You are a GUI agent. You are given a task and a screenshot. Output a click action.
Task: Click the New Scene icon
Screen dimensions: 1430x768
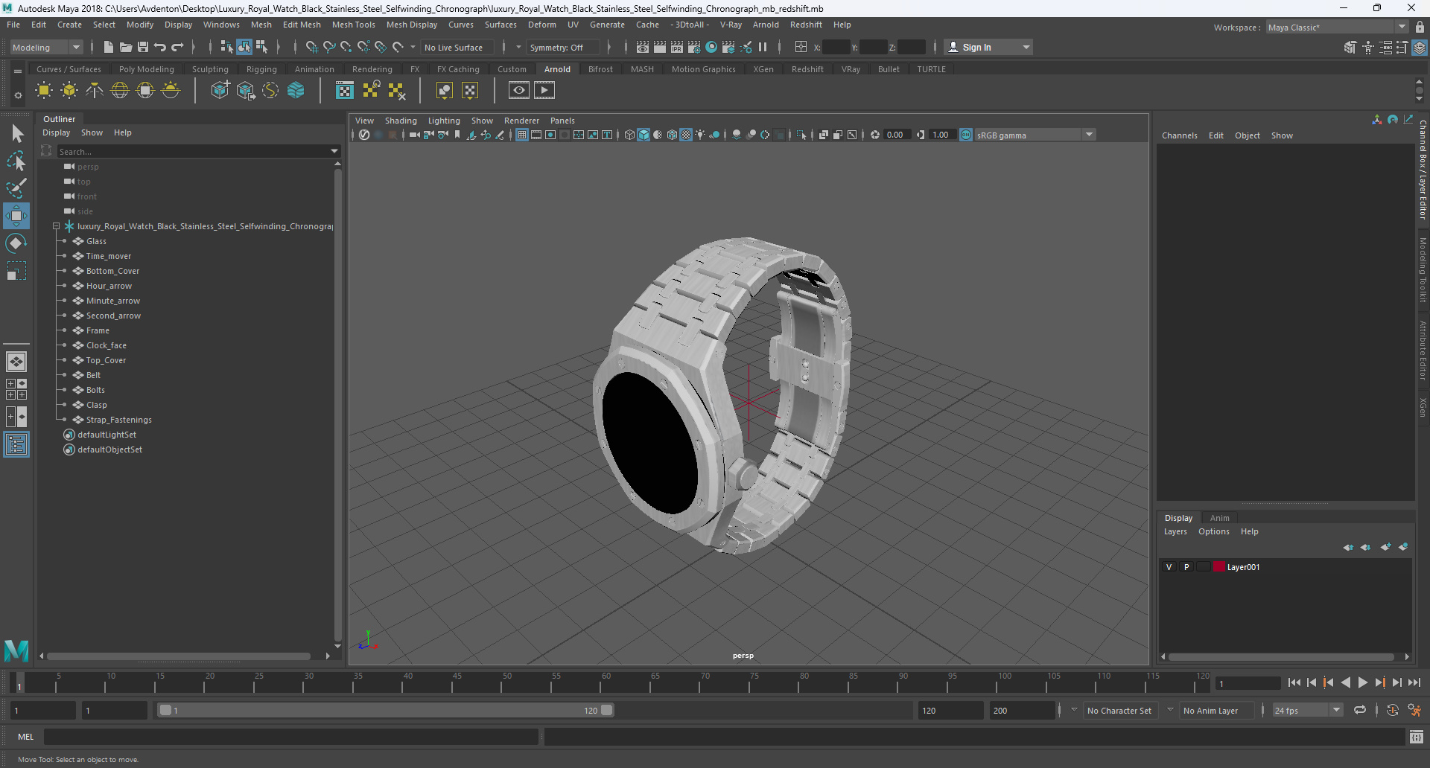(109, 47)
